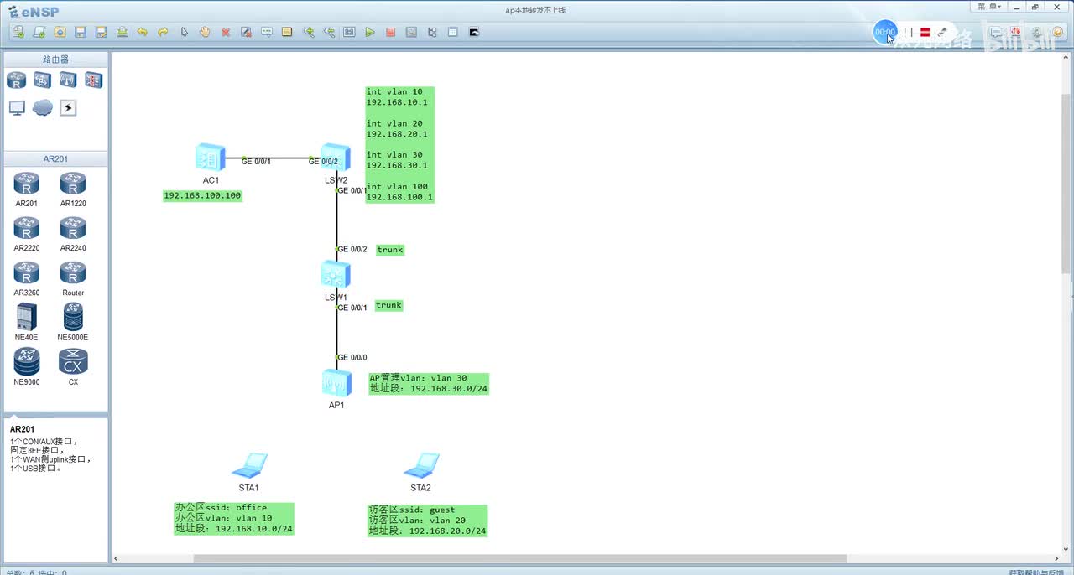Select the cloud device category
This screenshot has height=575, width=1074.
click(43, 107)
